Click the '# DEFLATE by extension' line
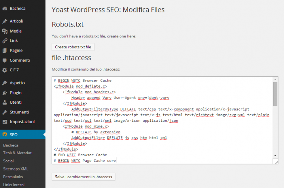 pyautogui.click(x=96, y=132)
